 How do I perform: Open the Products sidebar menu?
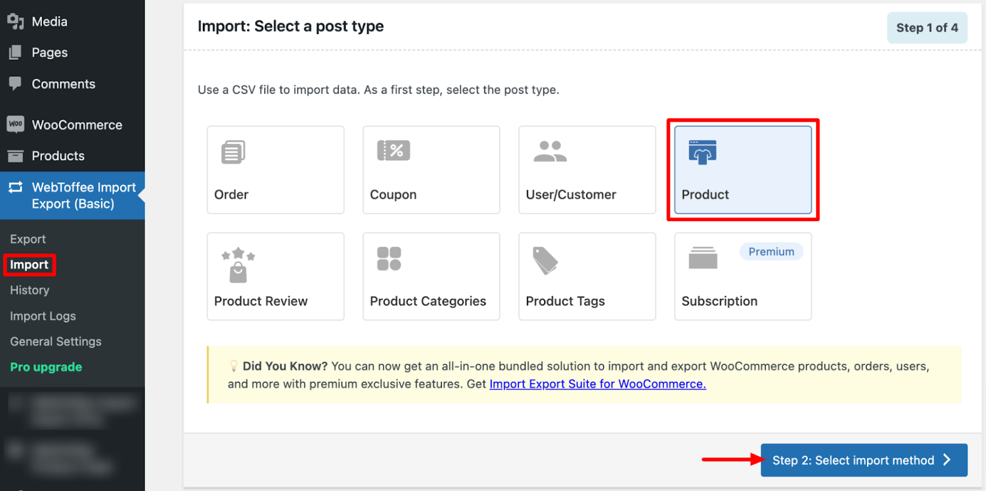point(58,156)
